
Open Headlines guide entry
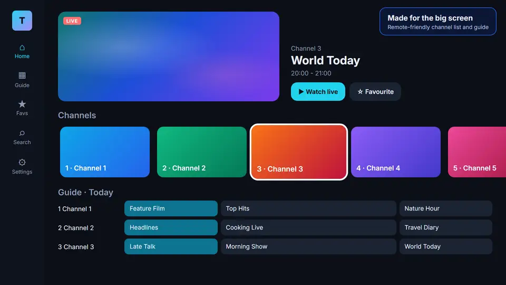(x=171, y=227)
